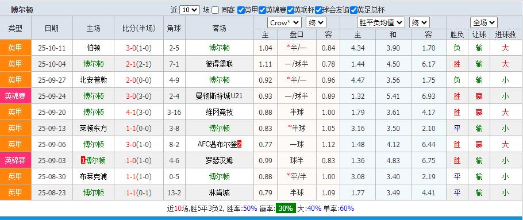Uncheck the 英联杯 league filter
Image resolution: width=523 pixels, height=220 pixels.
[x=290, y=10]
